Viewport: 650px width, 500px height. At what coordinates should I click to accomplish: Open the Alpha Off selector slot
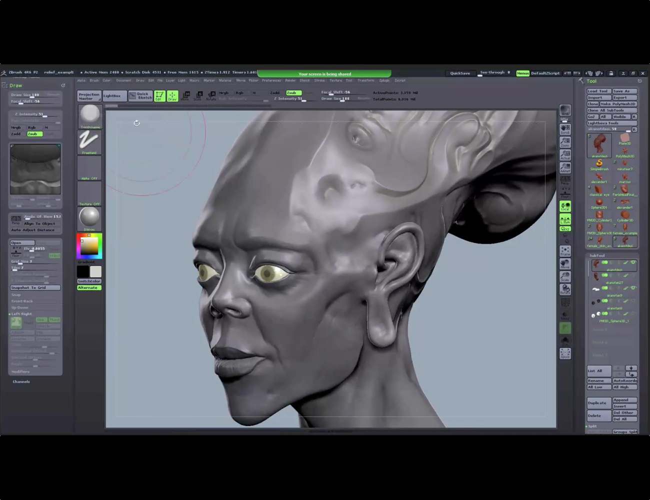(89, 168)
